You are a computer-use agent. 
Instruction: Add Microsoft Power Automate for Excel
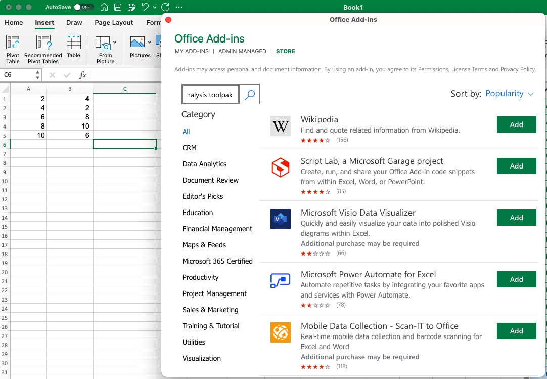(516, 279)
